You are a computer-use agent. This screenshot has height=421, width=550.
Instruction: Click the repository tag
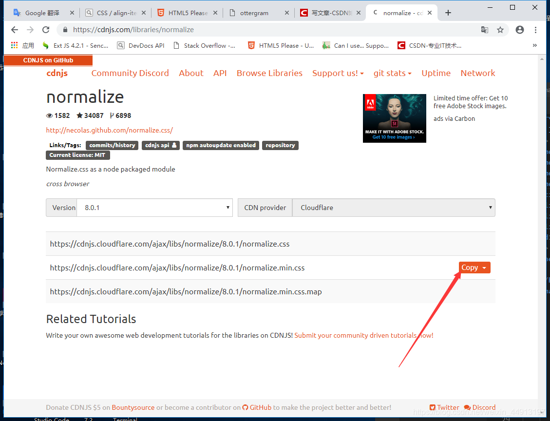pyautogui.click(x=280, y=145)
